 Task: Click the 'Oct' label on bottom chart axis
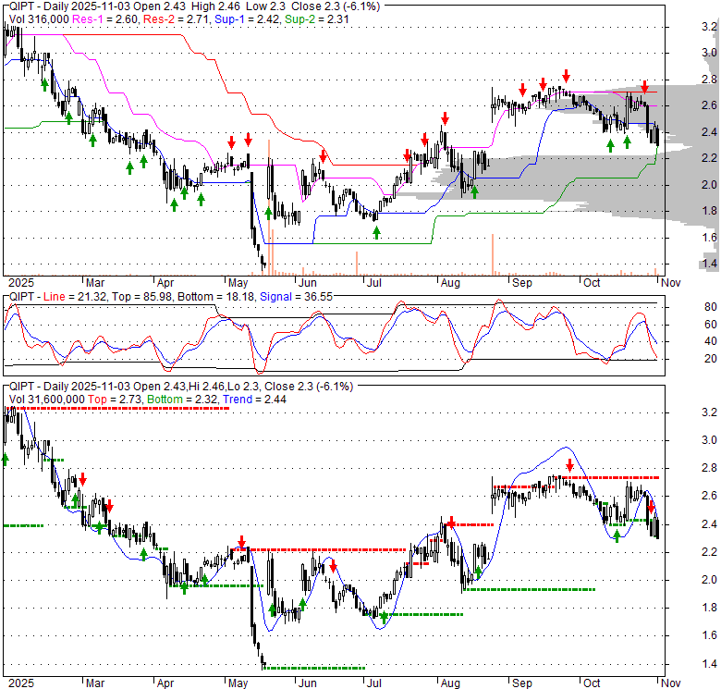pos(592,683)
